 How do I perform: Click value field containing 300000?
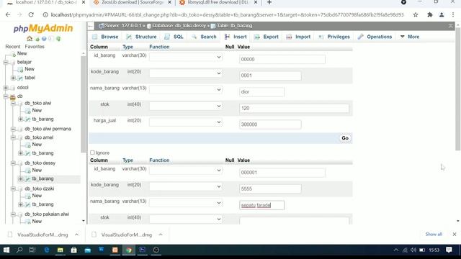270,124
